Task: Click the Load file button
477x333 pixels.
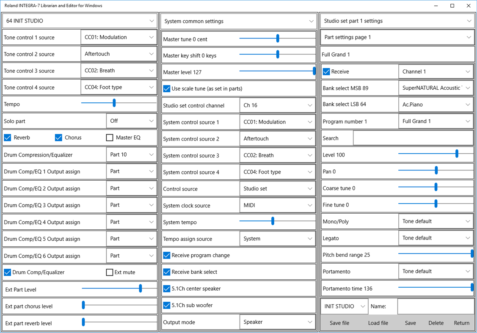Action: [378, 323]
